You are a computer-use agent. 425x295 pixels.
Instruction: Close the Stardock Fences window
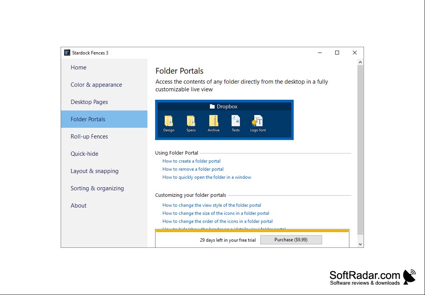[x=354, y=53]
